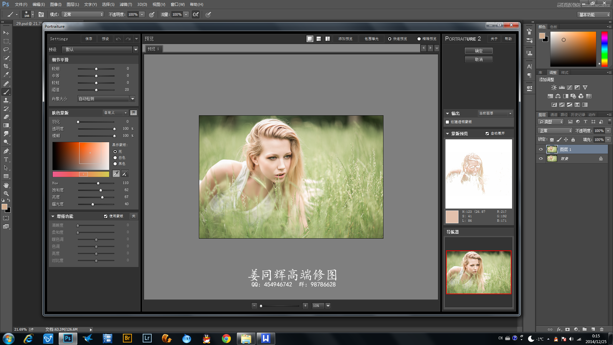Select the white mask display radio
The width and height of the screenshot is (613, 345).
pyautogui.click(x=115, y=158)
